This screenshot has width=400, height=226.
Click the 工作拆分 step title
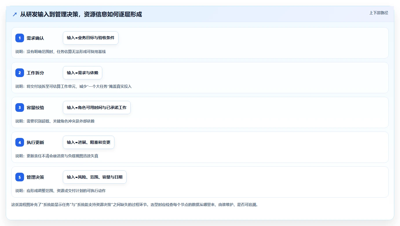coord(35,73)
